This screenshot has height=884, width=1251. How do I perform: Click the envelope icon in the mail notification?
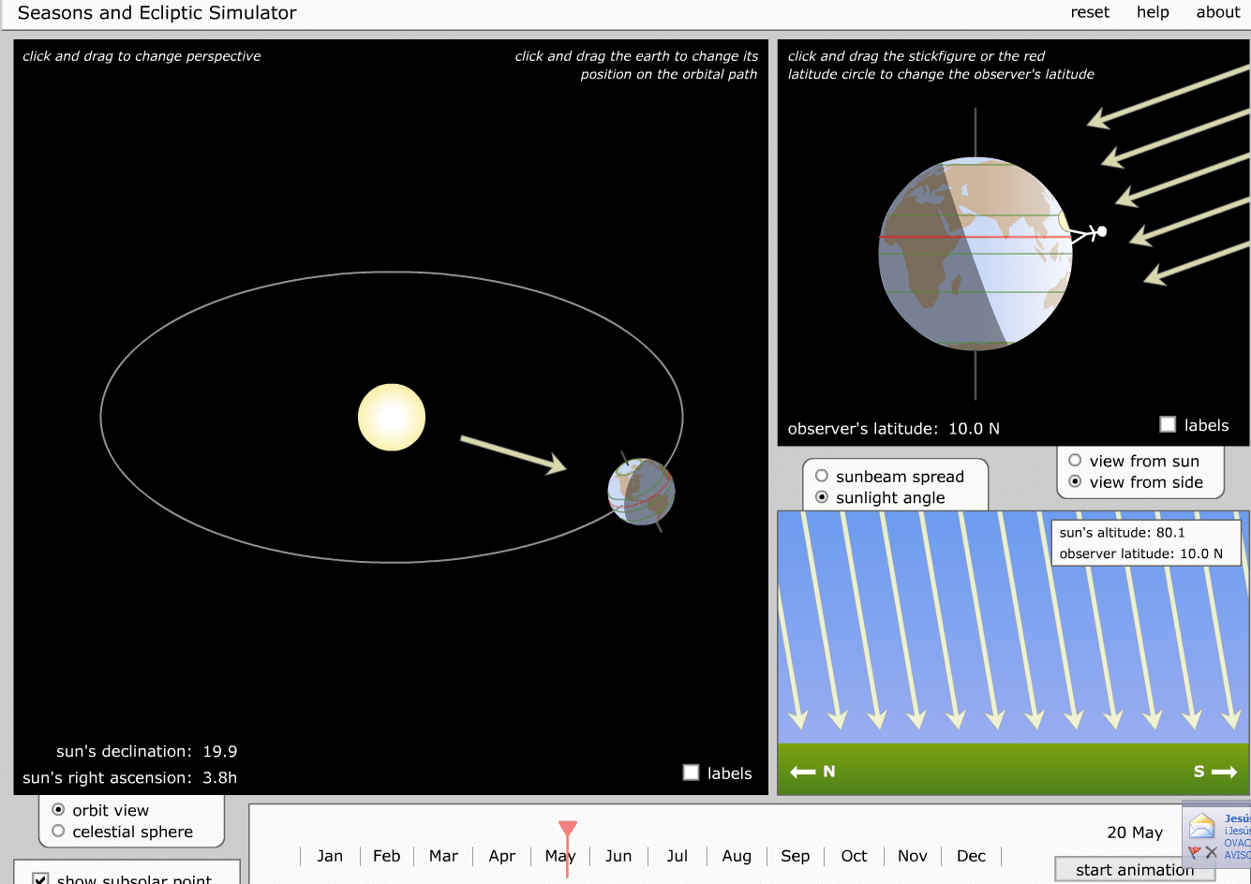[1201, 827]
